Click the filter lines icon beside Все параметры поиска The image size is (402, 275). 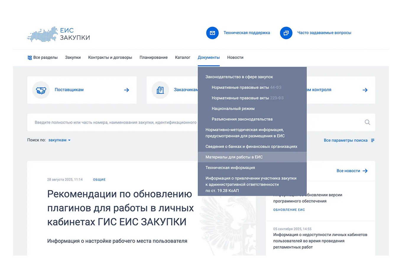tap(373, 140)
